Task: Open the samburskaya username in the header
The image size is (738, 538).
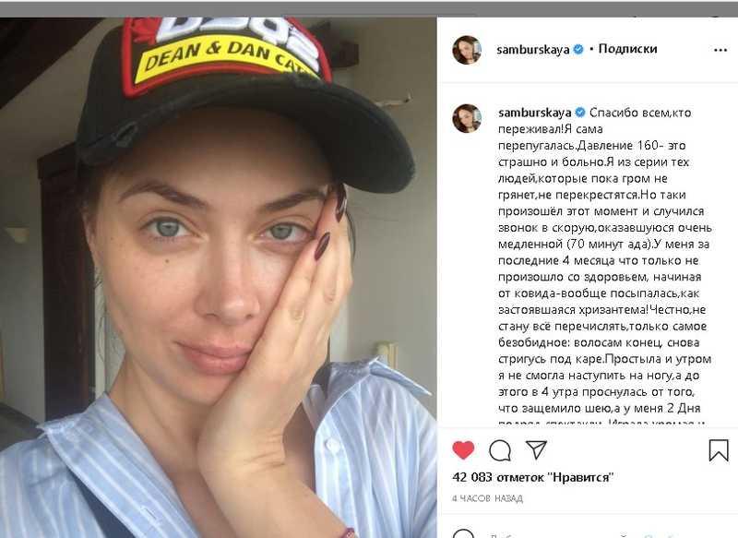Action: point(533,50)
